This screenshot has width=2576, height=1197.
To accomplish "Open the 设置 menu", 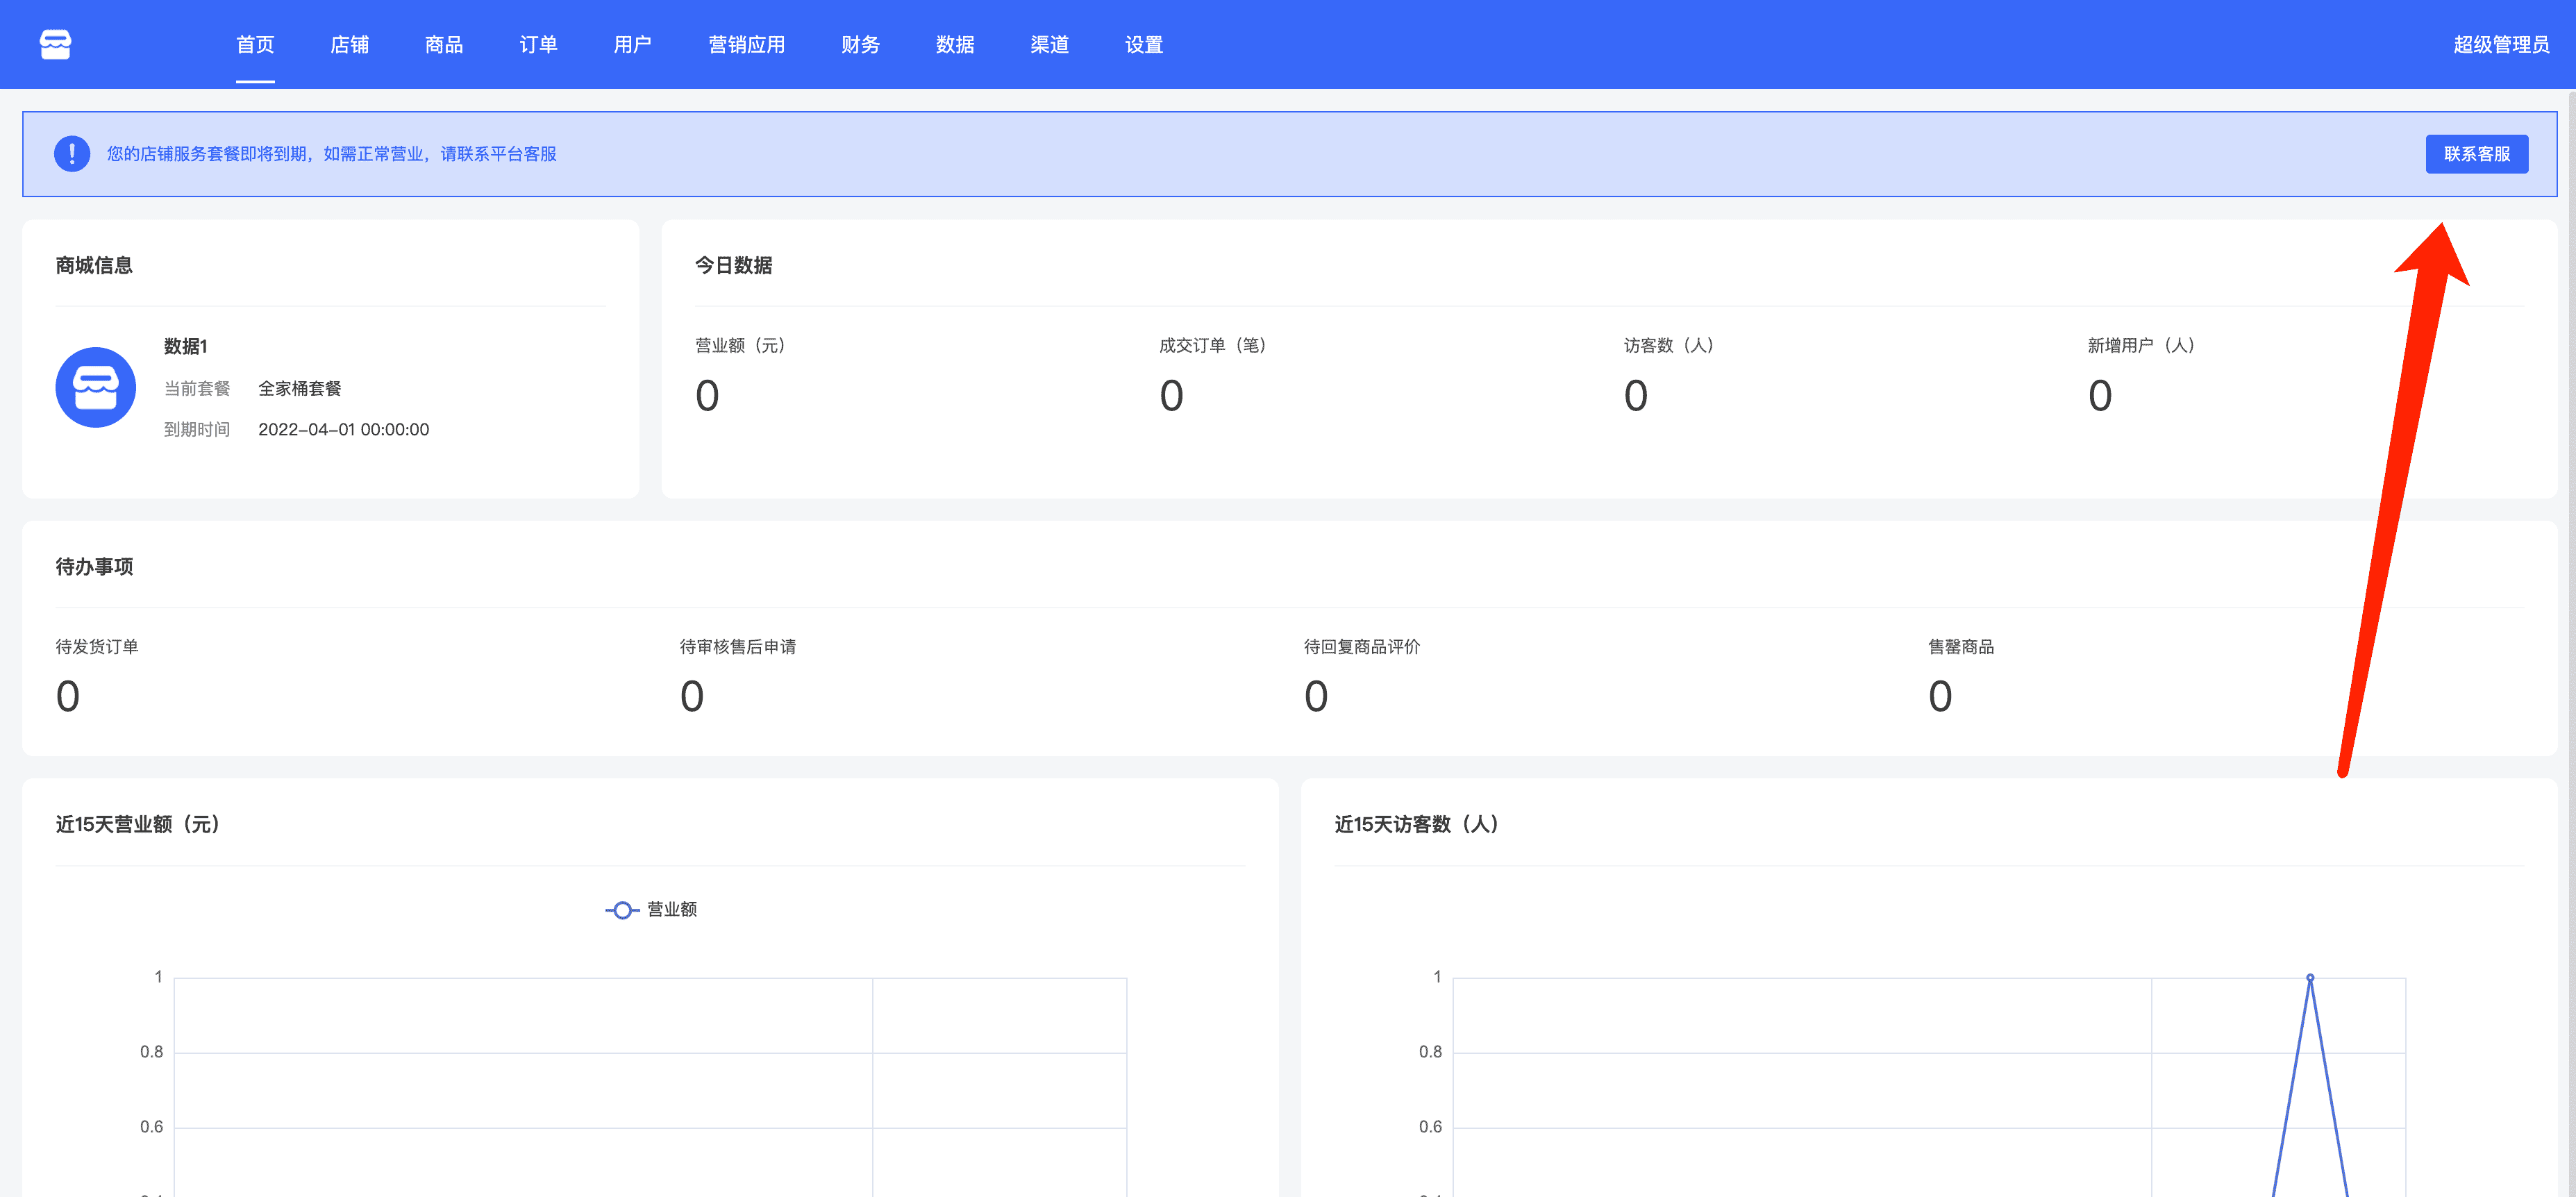I will [x=1144, y=44].
